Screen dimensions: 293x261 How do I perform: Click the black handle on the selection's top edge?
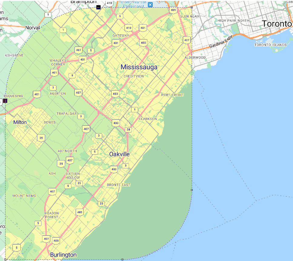[x=98, y=7]
